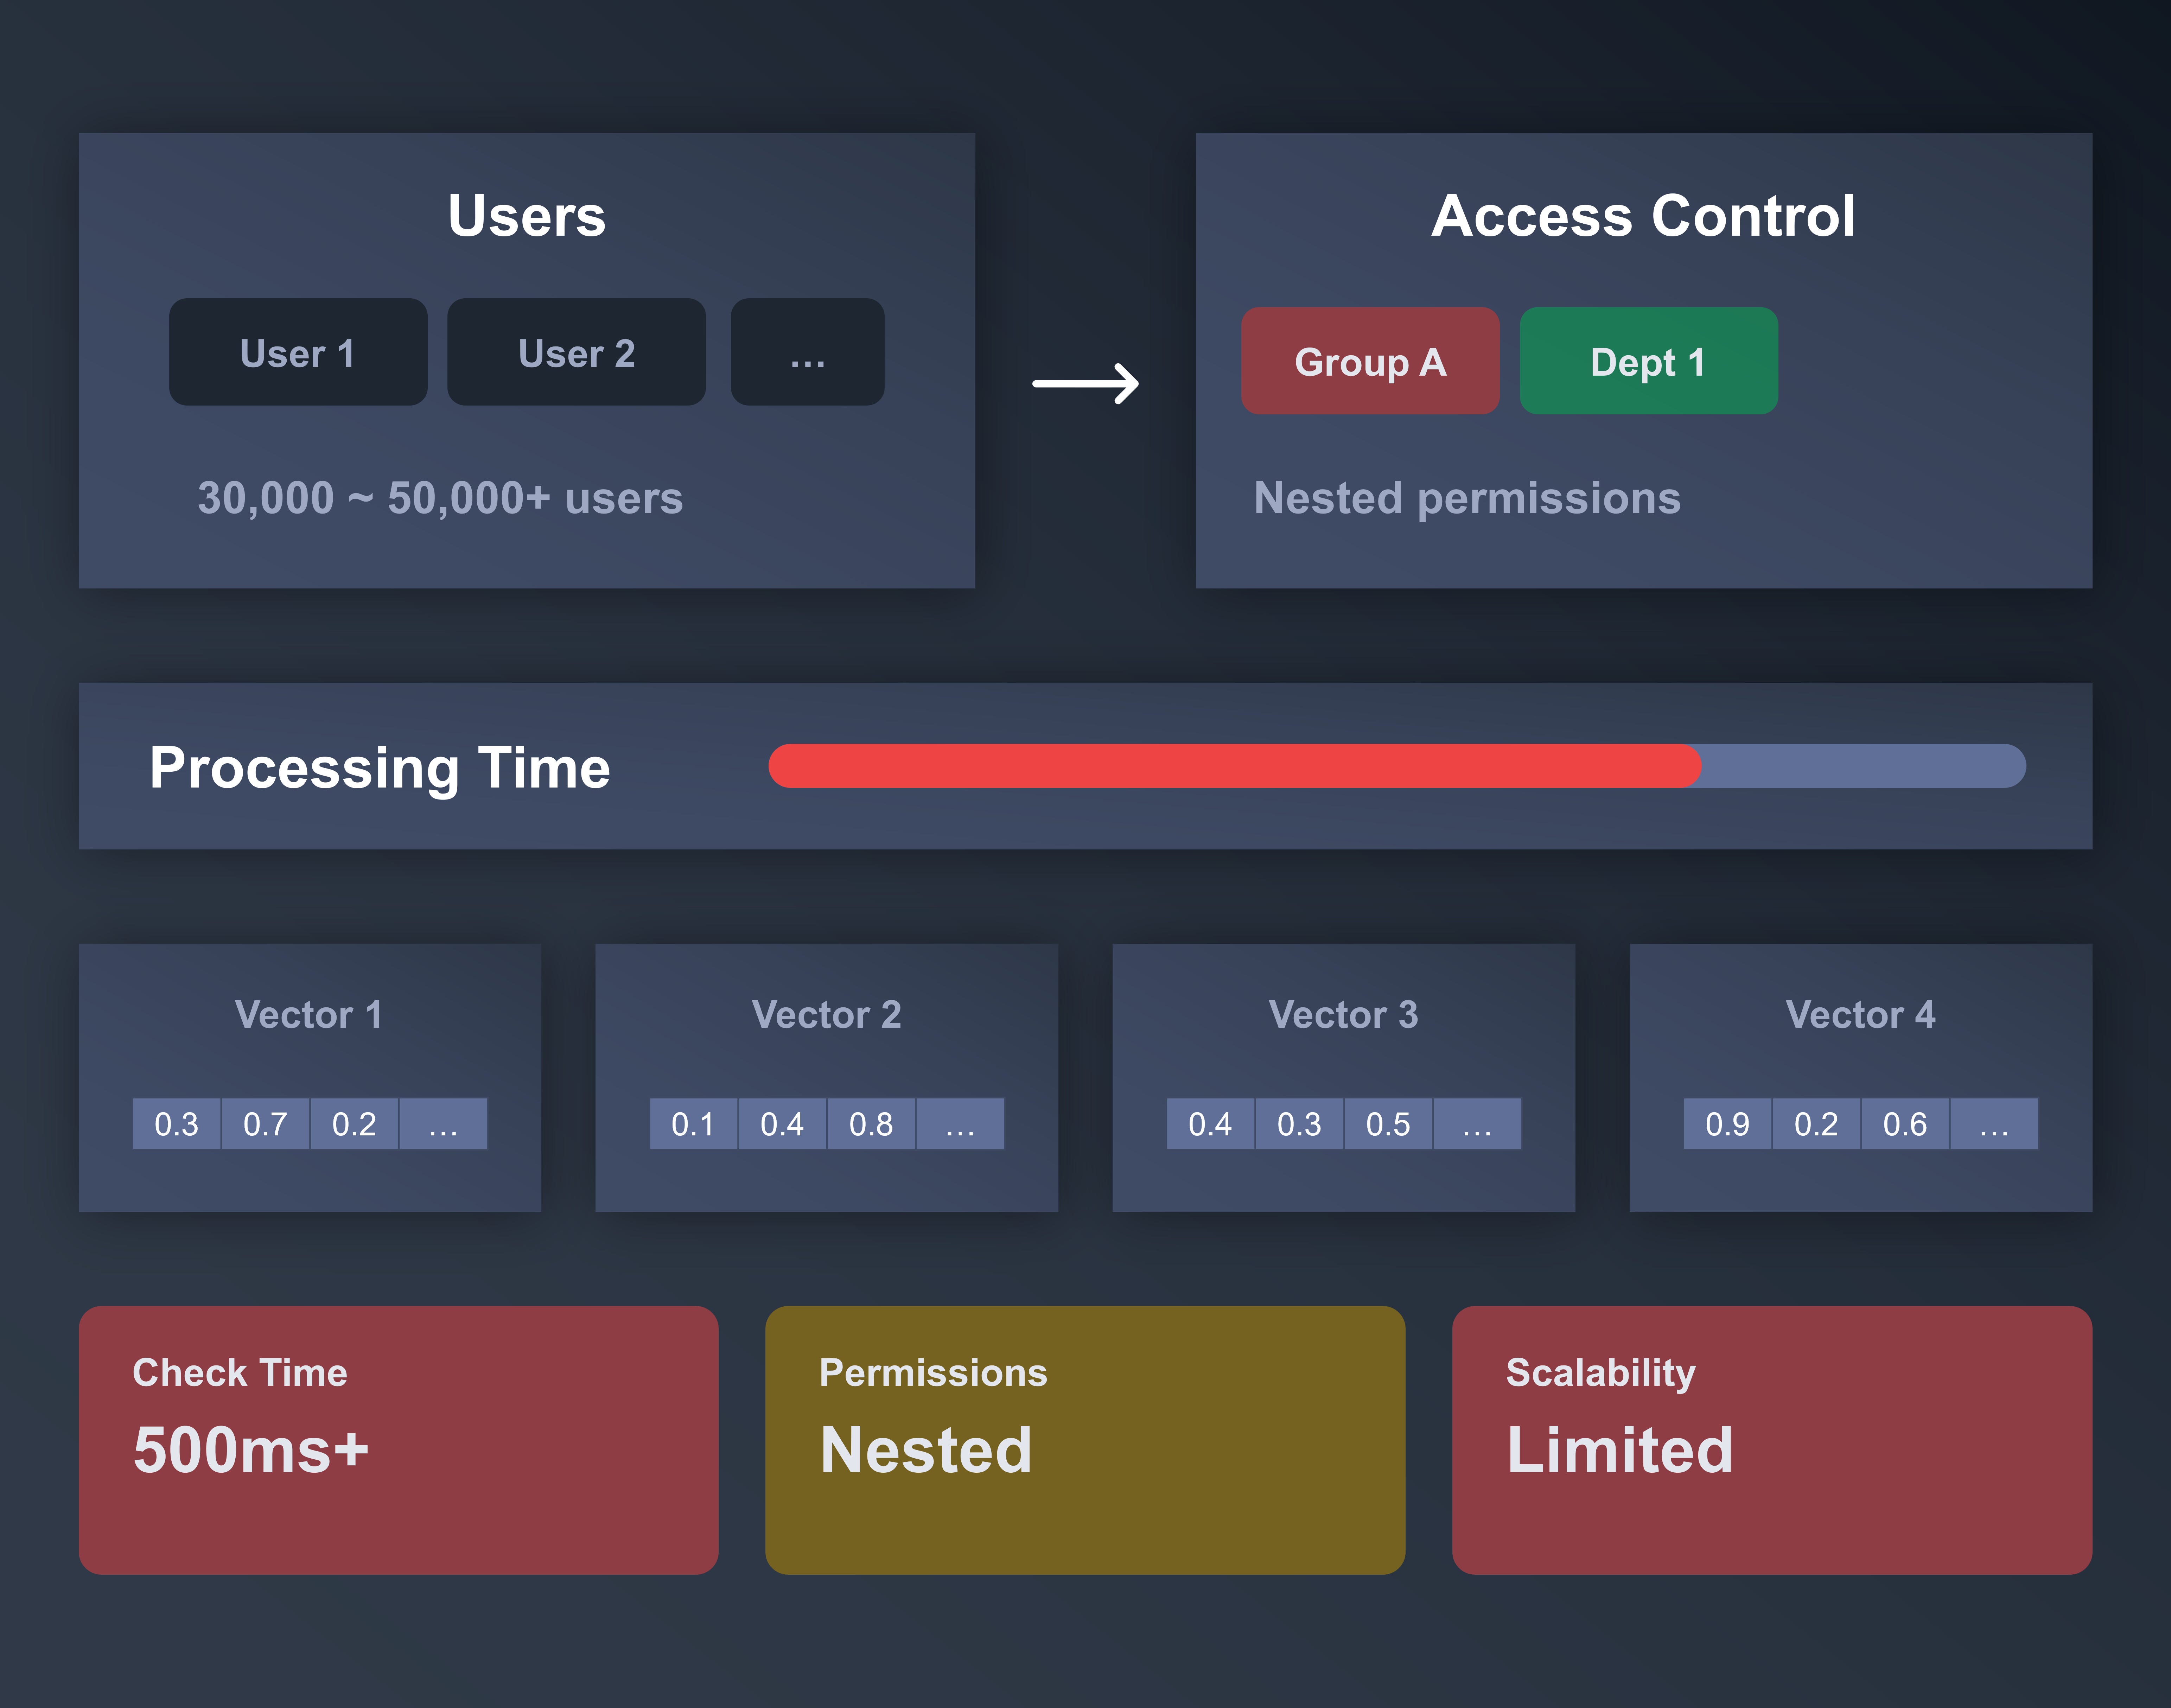Expand the ellipsis cell in Vector 1
Viewport: 2171px width, 1708px height.
[443, 1124]
